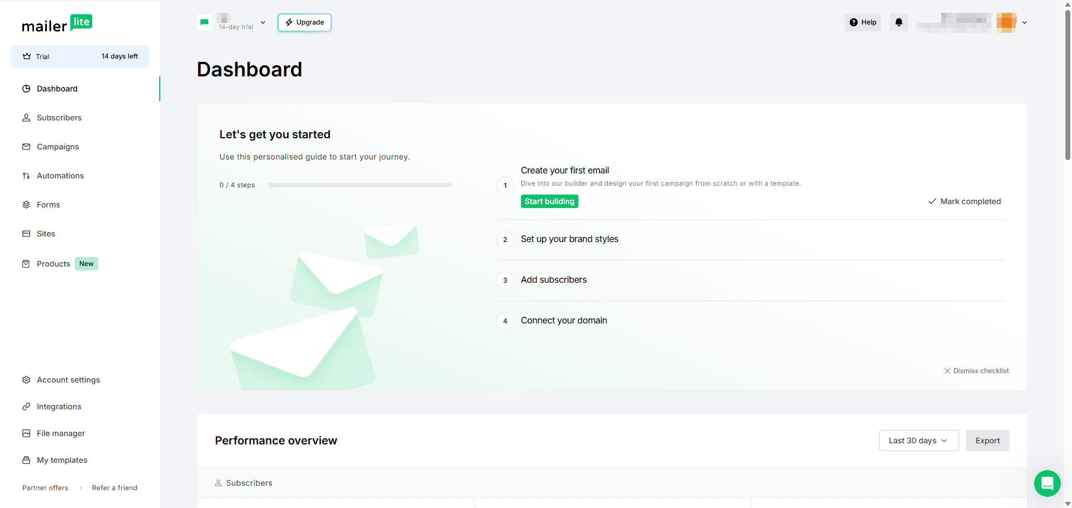Click the Automations flow icon

click(x=26, y=176)
